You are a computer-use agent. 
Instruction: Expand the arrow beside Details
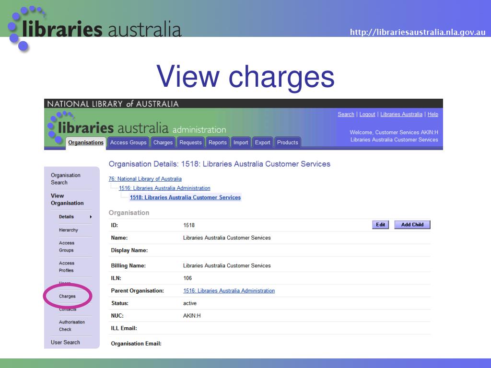[91, 217]
